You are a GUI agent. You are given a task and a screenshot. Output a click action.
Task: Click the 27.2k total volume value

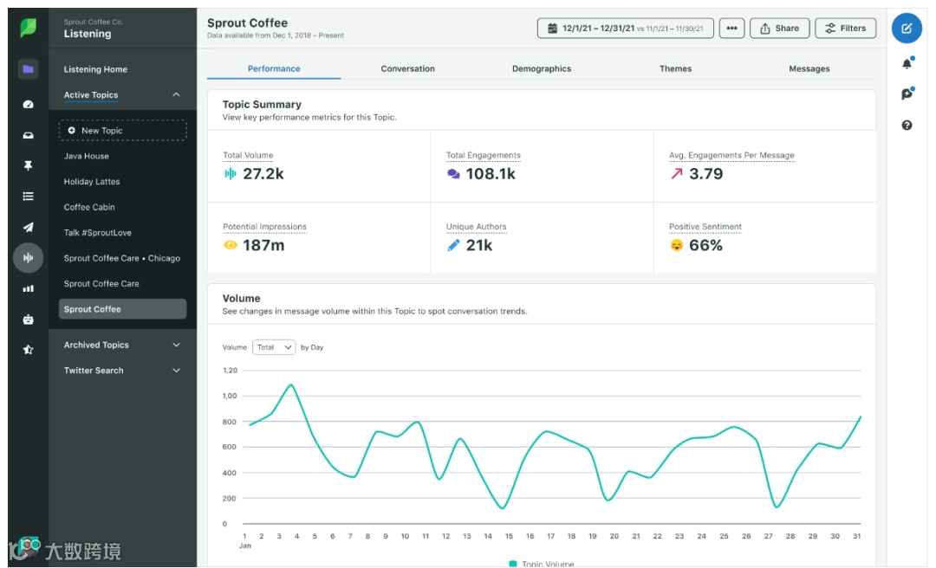pos(263,174)
